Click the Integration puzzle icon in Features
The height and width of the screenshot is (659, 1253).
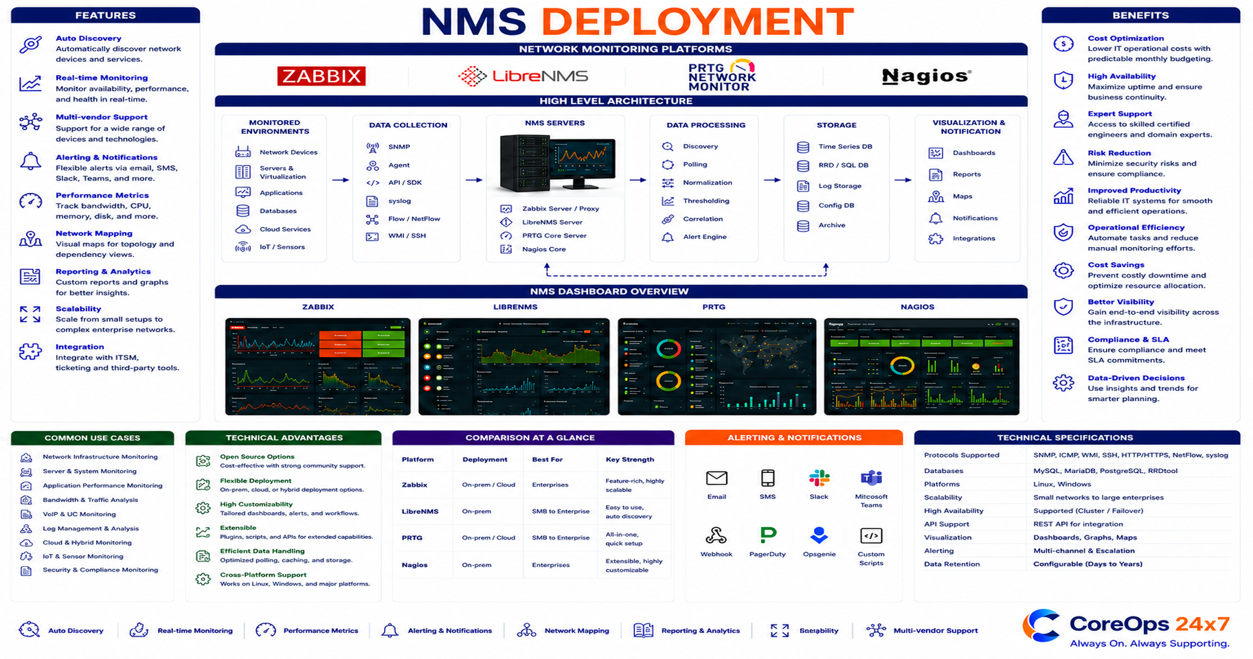pyautogui.click(x=30, y=352)
